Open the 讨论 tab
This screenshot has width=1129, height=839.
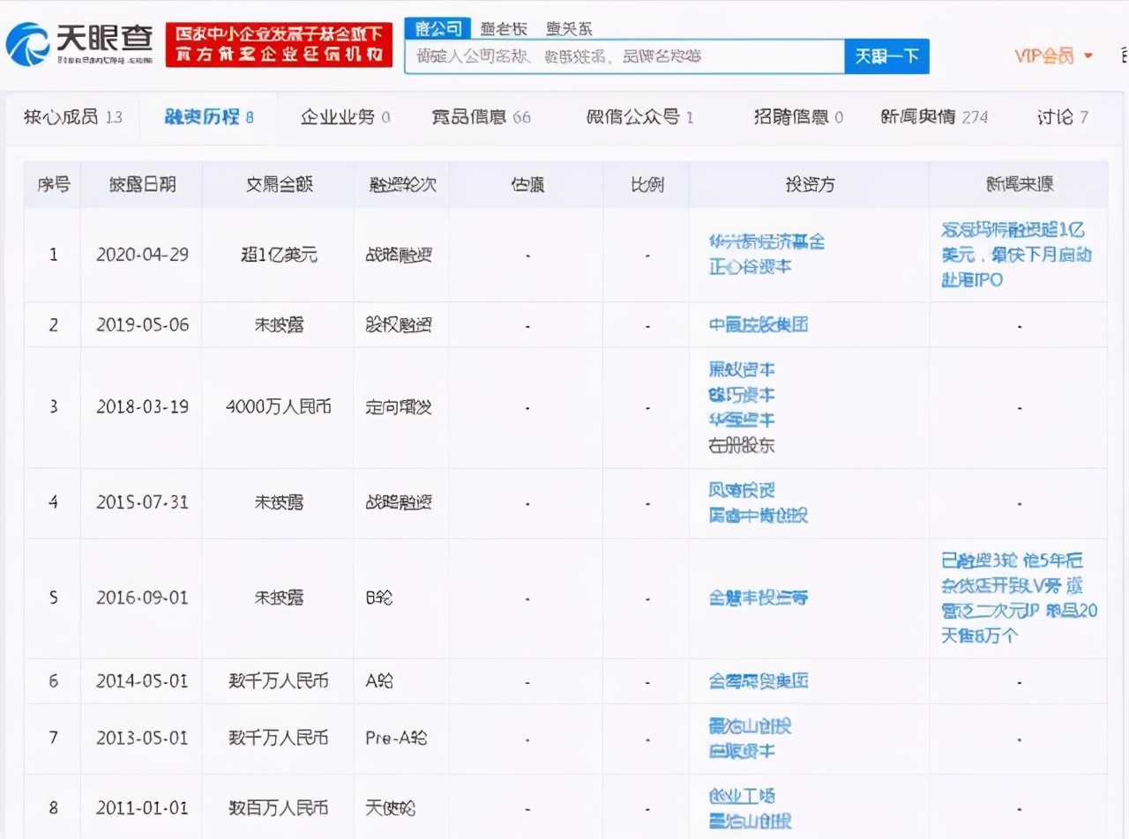[x=1061, y=116]
